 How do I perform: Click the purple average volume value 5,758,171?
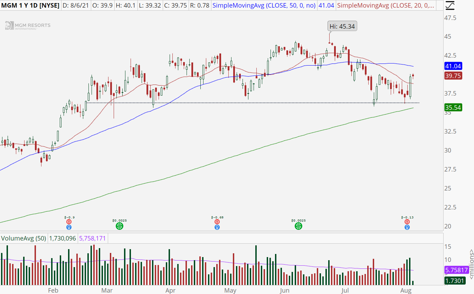pyautogui.click(x=93, y=238)
